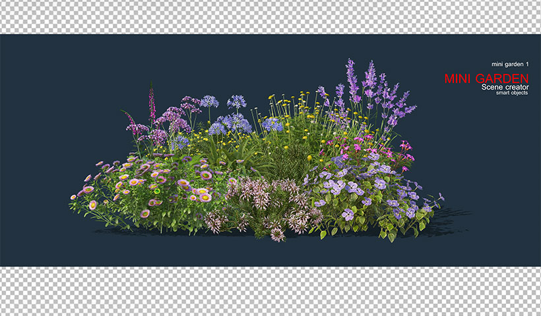The image size is (541, 316).
Task: Click the red MINI GARDEN title text
Action: pyautogui.click(x=486, y=78)
